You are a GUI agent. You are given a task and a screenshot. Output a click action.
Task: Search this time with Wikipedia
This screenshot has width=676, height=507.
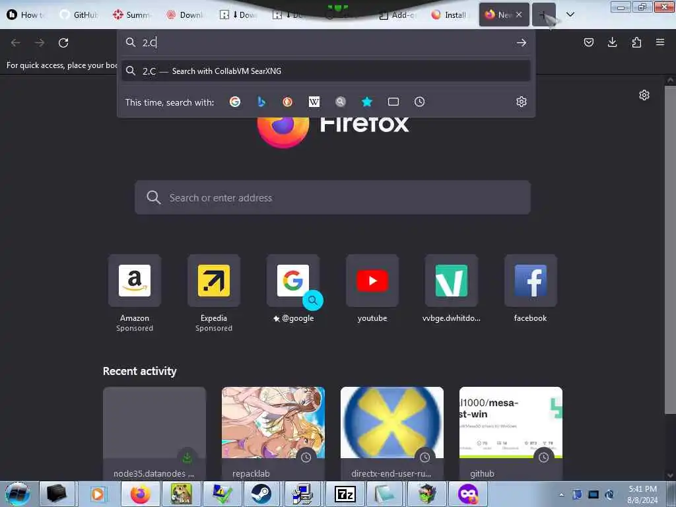pyautogui.click(x=314, y=102)
